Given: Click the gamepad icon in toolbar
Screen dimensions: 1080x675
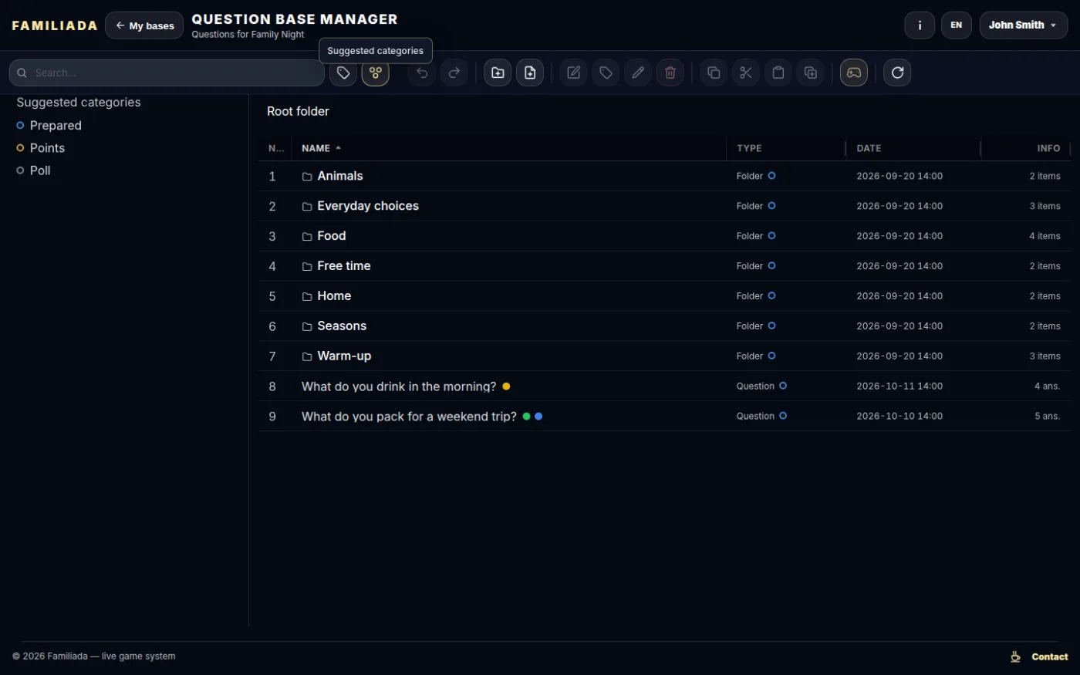Looking at the screenshot, I should point(854,73).
